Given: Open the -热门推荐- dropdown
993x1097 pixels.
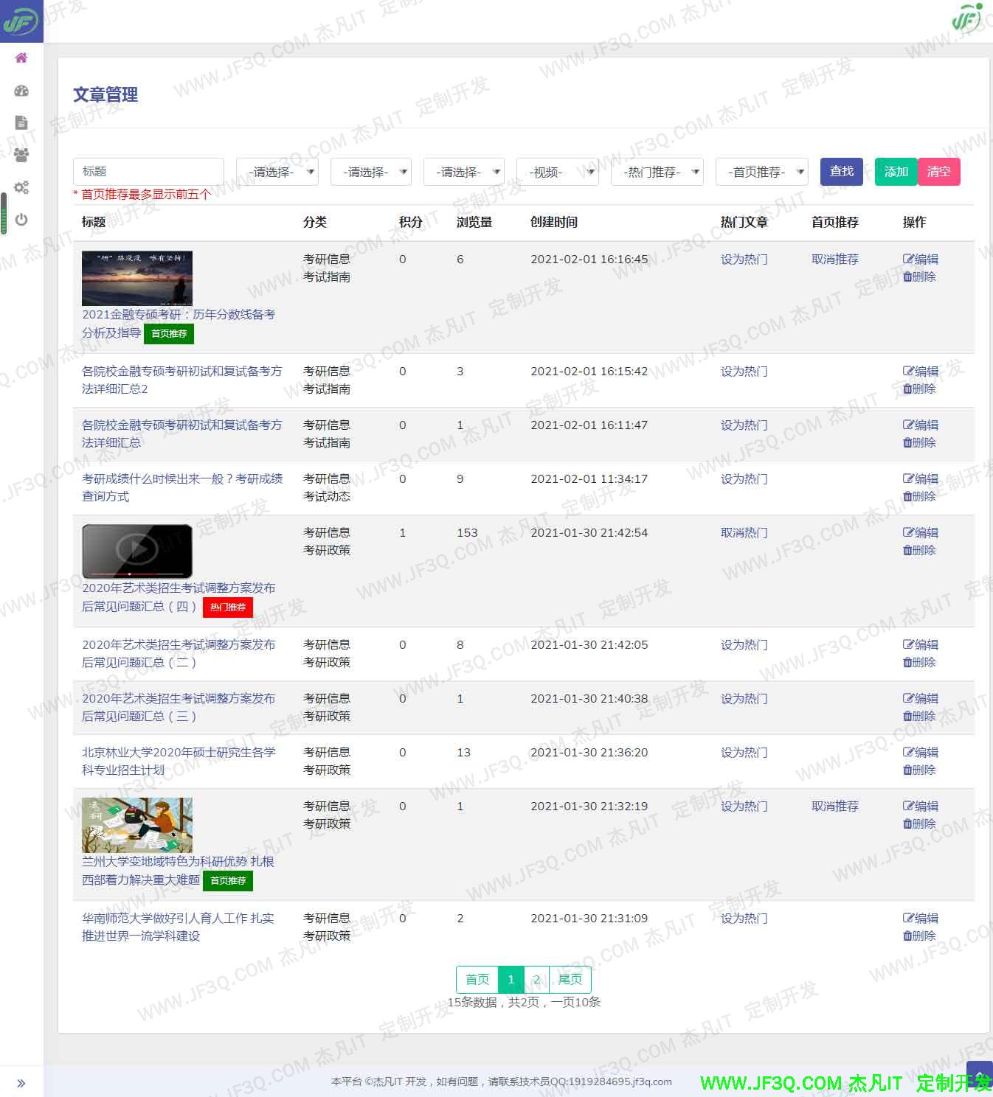Looking at the screenshot, I should (656, 171).
